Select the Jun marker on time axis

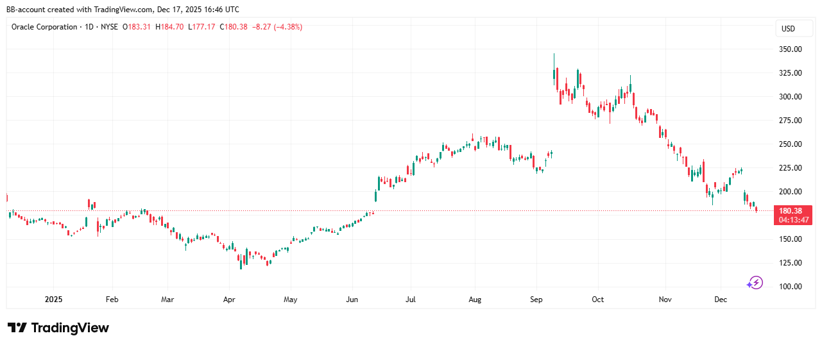(x=352, y=299)
